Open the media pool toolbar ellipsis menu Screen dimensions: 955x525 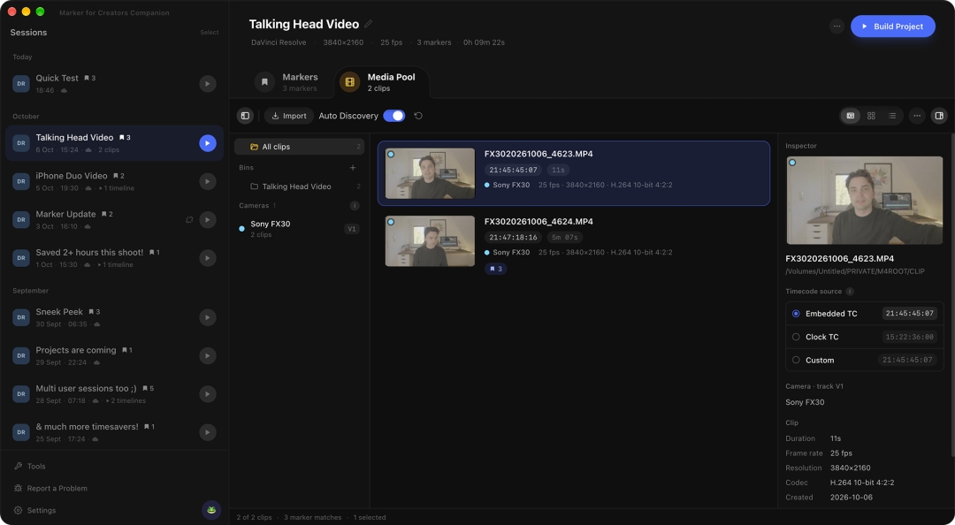click(917, 116)
